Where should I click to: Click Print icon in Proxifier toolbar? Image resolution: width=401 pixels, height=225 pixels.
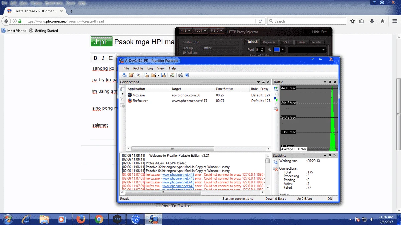181,75
